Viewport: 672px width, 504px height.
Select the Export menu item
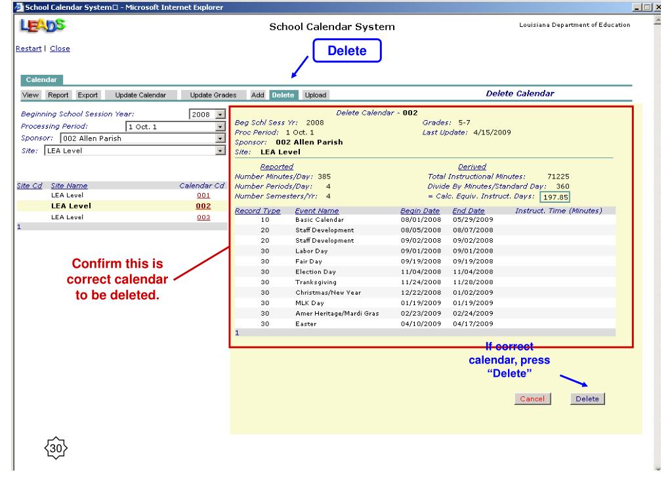88,95
